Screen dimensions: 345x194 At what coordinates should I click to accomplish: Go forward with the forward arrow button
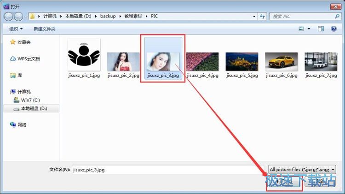[x=18, y=17]
